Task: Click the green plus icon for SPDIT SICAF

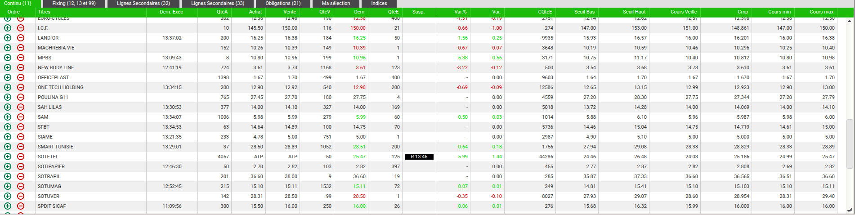Action: tap(8, 206)
